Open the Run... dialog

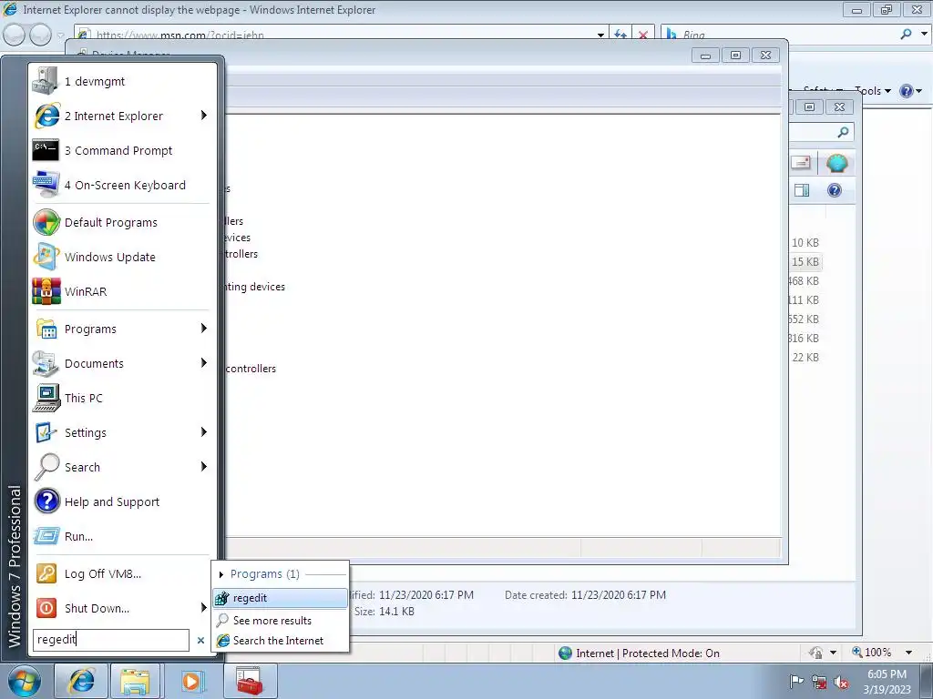tap(123, 535)
